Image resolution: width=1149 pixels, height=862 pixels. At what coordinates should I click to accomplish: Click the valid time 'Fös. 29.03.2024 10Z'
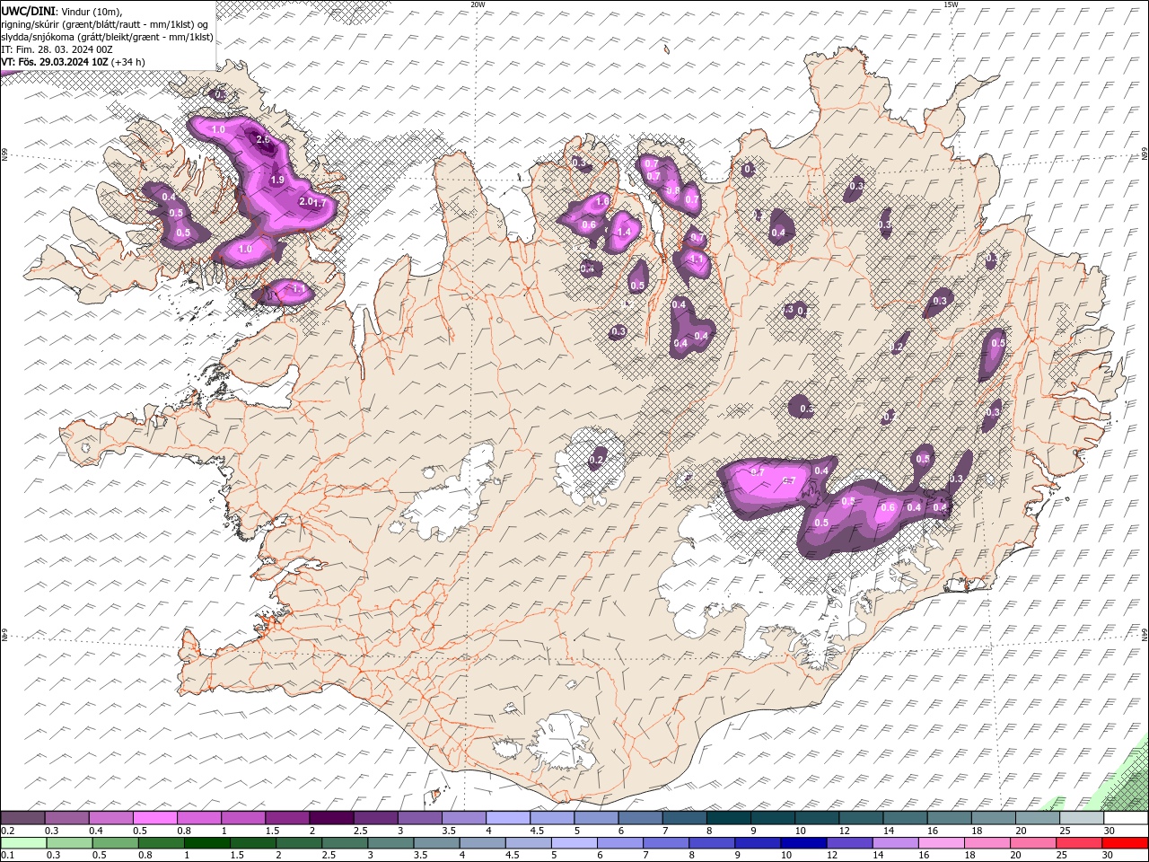63,62
